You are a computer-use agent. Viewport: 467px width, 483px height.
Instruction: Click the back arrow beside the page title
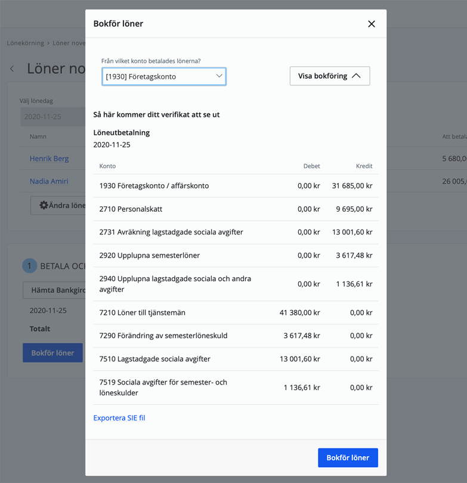(x=12, y=69)
